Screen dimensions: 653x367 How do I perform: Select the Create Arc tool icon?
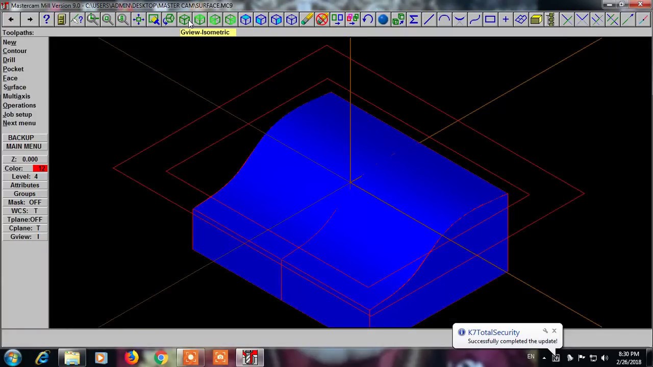click(x=444, y=19)
